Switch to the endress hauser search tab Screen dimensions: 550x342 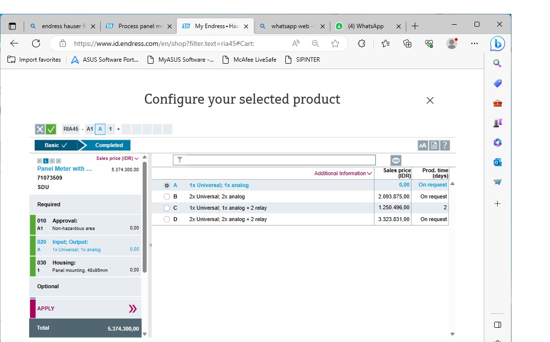pyautogui.click(x=63, y=26)
